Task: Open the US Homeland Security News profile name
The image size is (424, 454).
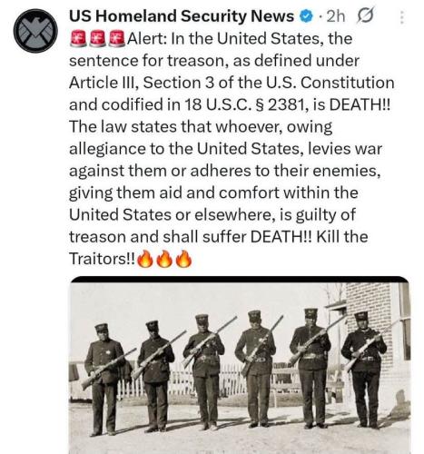Action: click(x=182, y=16)
